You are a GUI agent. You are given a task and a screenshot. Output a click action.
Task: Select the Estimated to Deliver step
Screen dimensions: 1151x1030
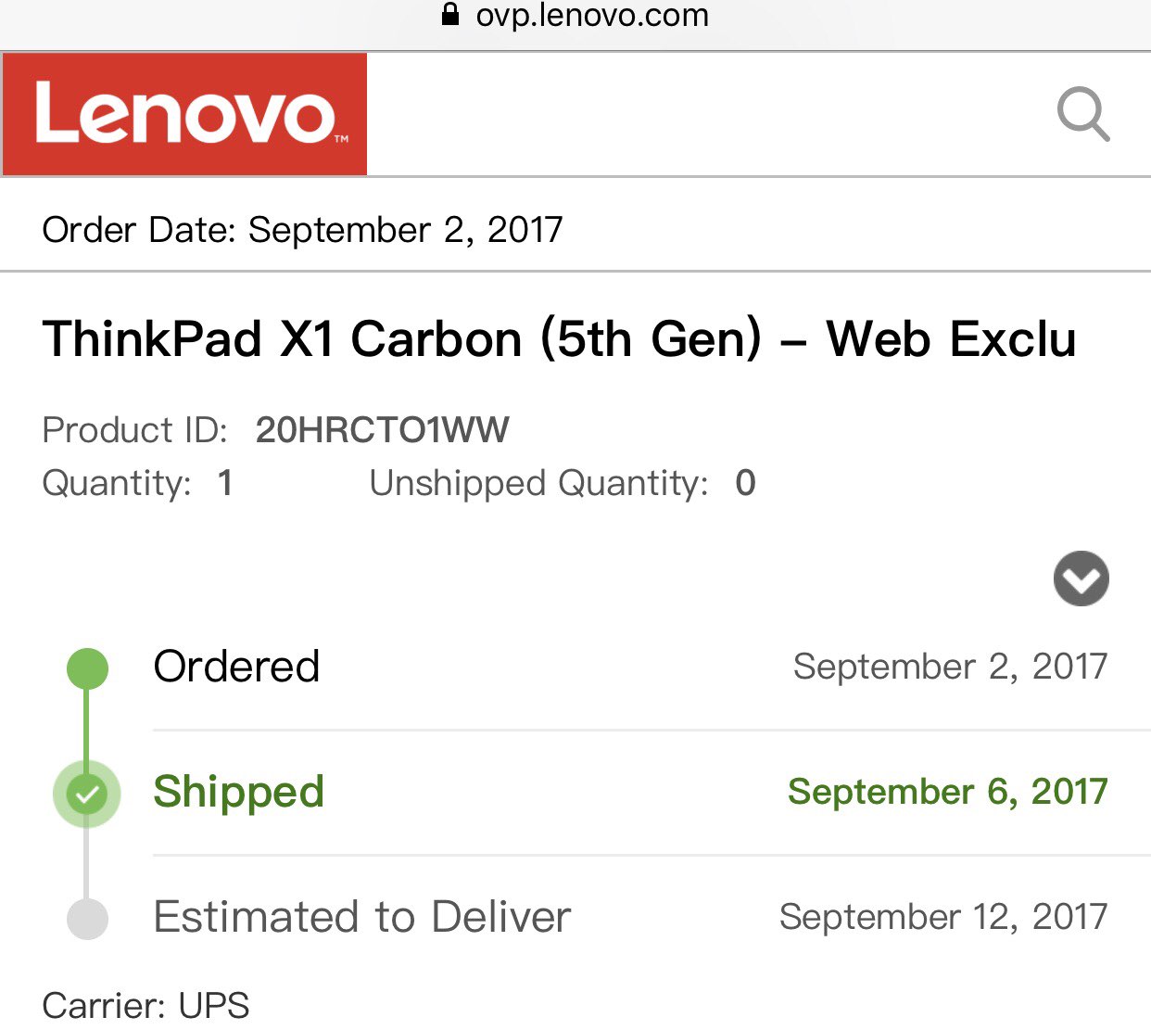361,917
